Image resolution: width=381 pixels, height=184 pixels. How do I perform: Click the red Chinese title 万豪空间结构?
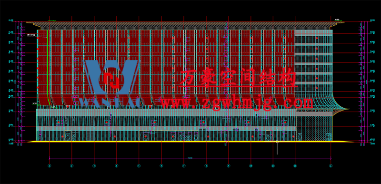pos(238,78)
